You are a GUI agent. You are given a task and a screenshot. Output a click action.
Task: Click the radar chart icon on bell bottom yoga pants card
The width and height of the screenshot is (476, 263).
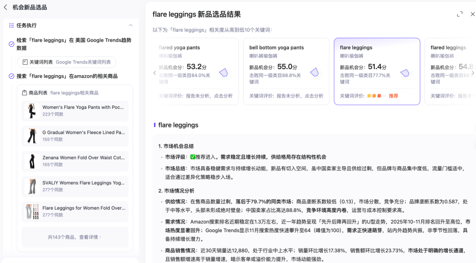(315, 73)
